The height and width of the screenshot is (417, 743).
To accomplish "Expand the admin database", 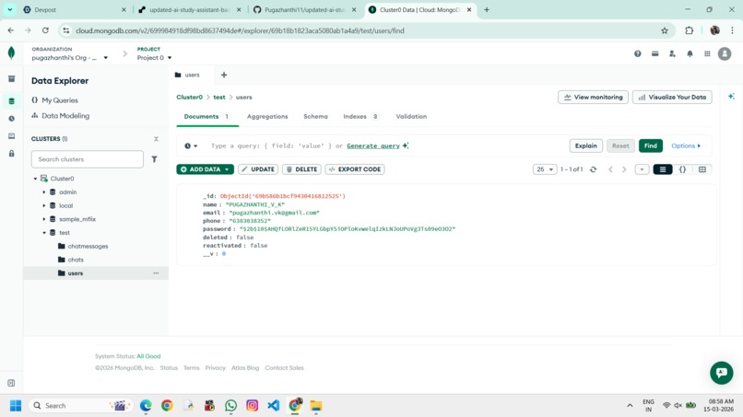I will coord(44,192).
